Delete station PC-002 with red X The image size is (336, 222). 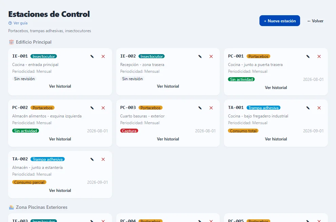(x=103, y=108)
